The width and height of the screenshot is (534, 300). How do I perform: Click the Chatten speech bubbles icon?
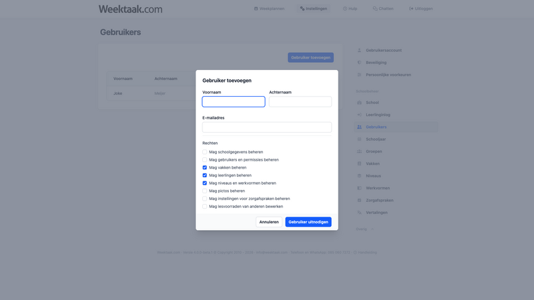tap(375, 9)
